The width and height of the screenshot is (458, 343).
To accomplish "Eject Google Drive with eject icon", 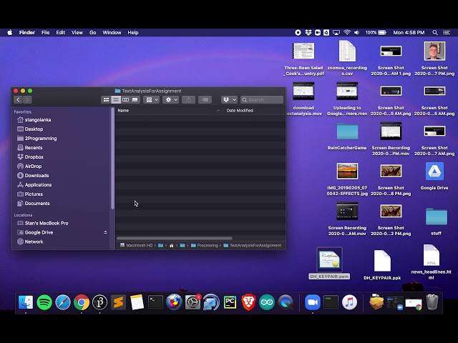I will pos(105,232).
